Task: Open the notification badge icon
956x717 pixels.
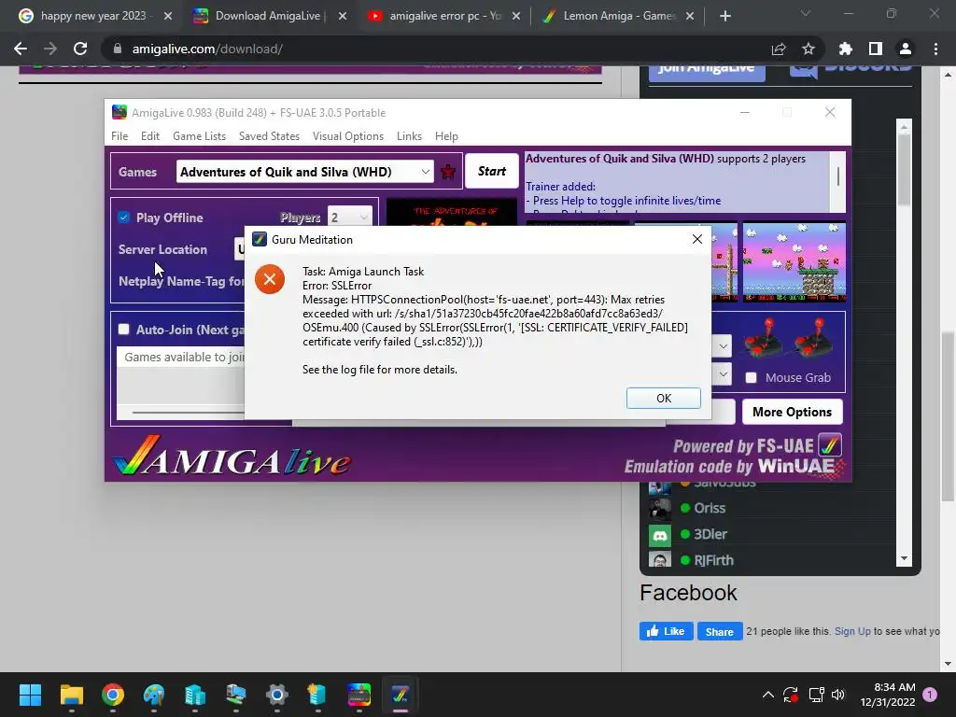Action: pos(930,695)
